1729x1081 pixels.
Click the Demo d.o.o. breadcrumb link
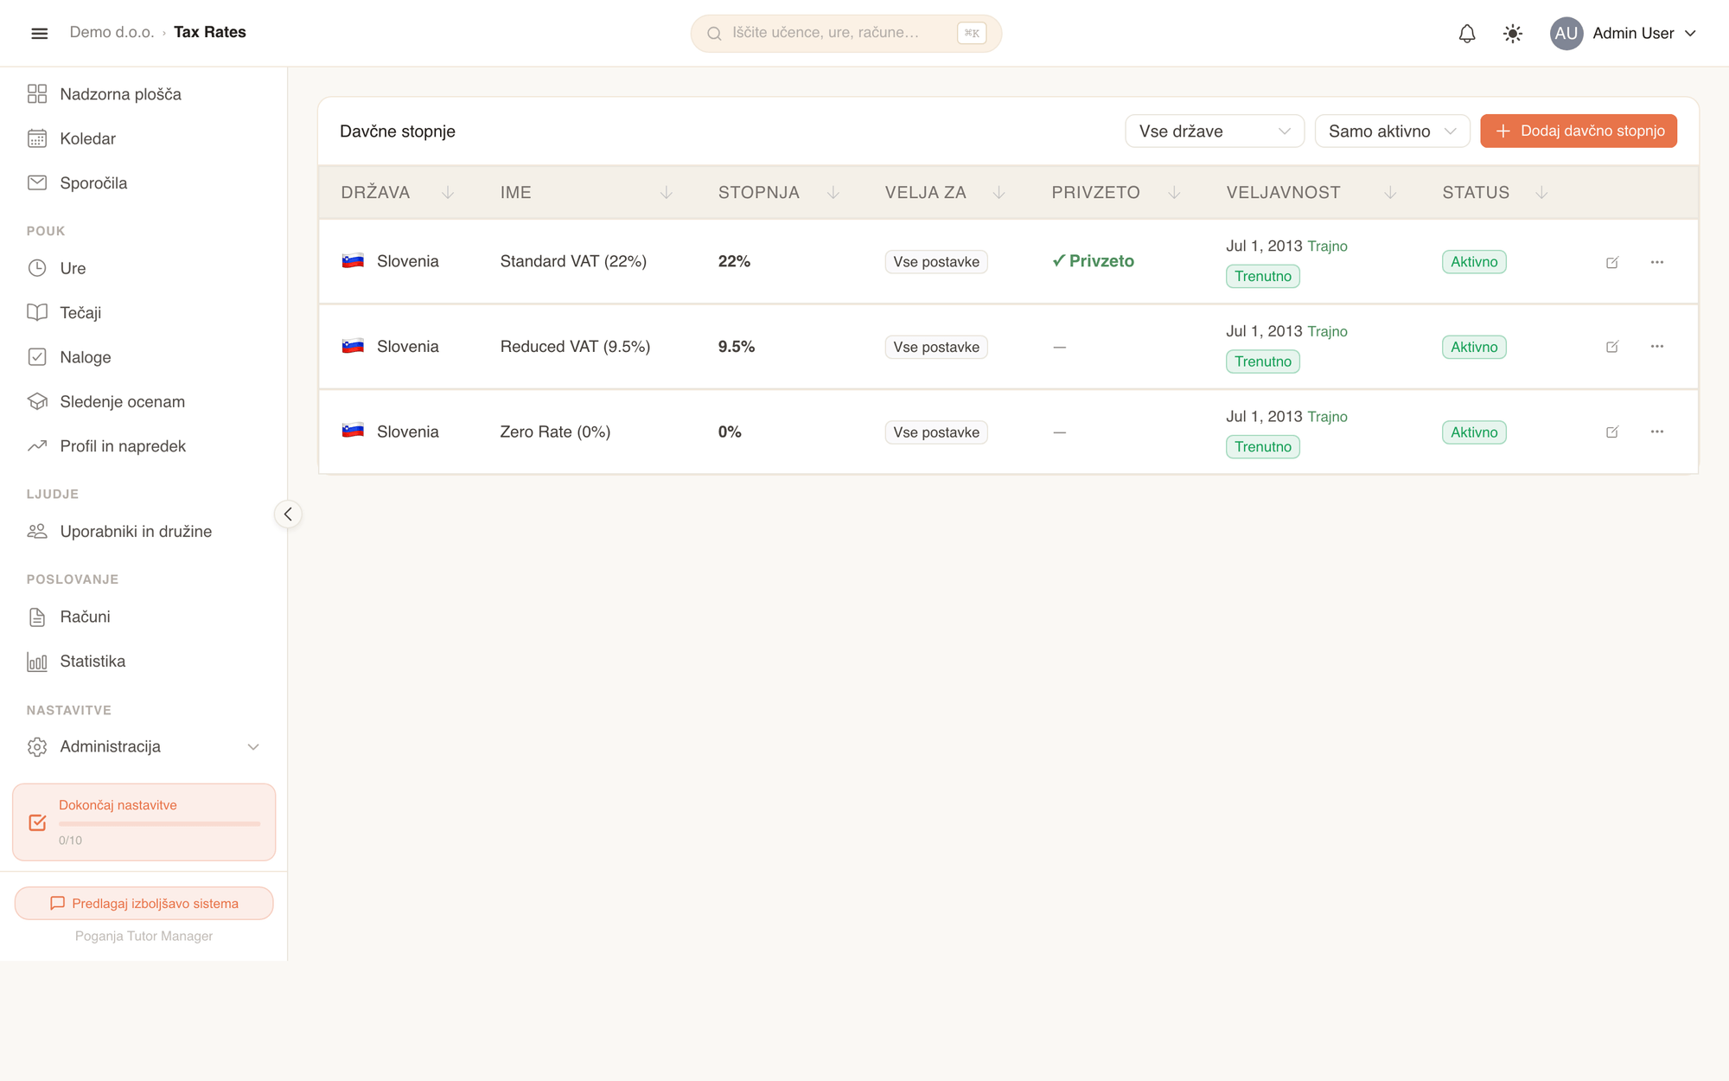(112, 33)
